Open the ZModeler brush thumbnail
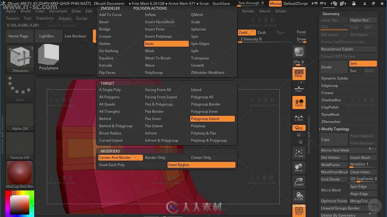This screenshot has width=387, height=217. click(20, 59)
